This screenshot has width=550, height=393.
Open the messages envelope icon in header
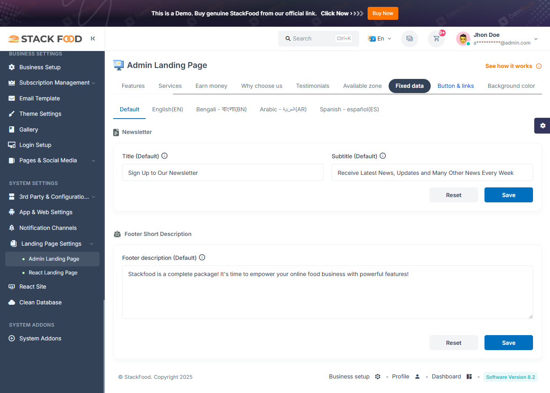tap(410, 39)
